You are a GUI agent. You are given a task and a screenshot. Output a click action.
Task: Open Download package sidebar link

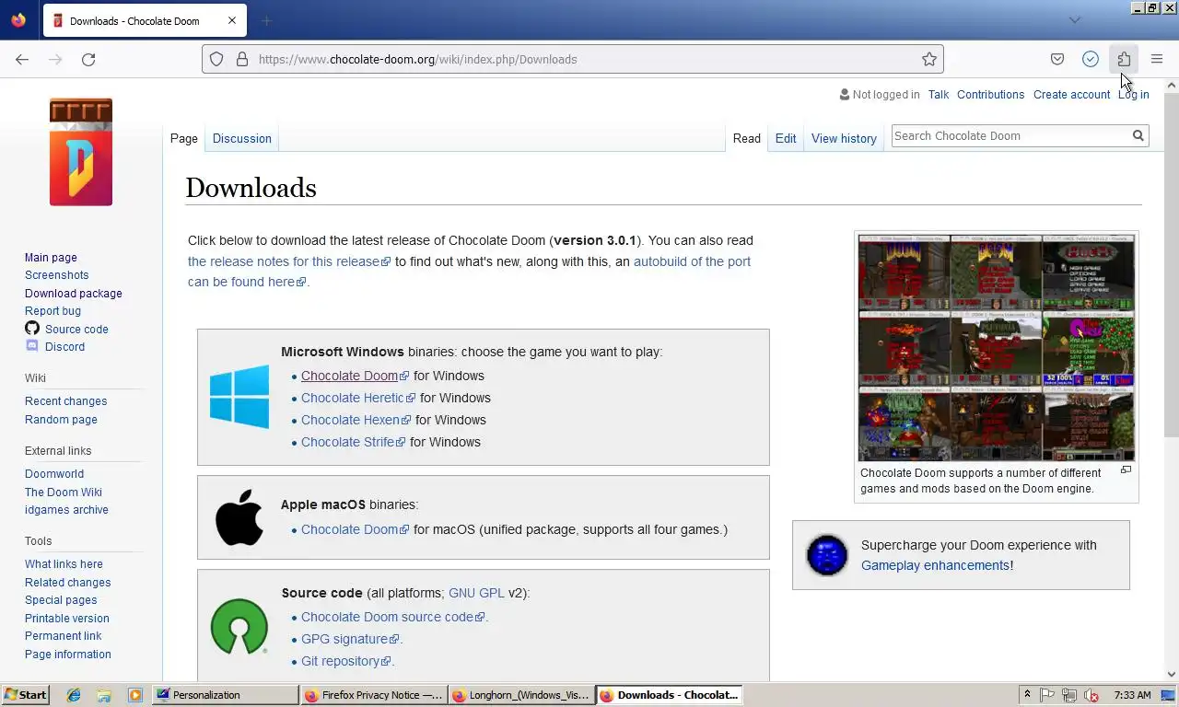tap(74, 294)
